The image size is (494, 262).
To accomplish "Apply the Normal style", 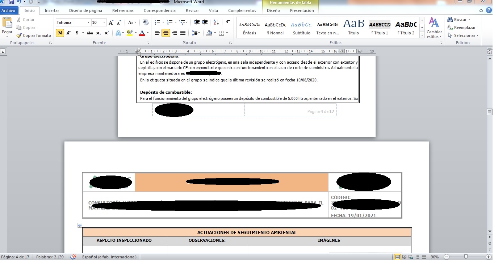I will click(x=276, y=28).
